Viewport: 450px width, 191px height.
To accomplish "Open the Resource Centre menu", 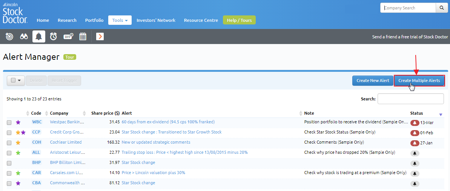I will [201, 20].
